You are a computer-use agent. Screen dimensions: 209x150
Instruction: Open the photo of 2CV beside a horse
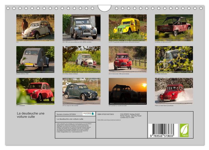pos(35,27)
